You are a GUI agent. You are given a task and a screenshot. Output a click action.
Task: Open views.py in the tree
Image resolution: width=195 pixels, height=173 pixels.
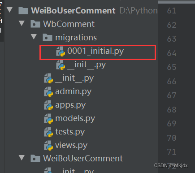71,146
